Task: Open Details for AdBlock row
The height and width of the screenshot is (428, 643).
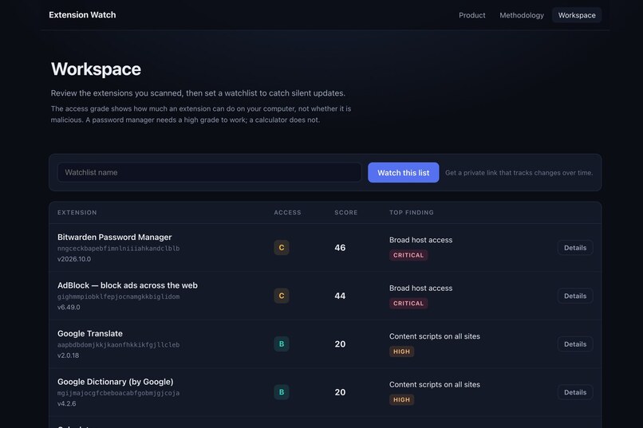Action: (575, 296)
